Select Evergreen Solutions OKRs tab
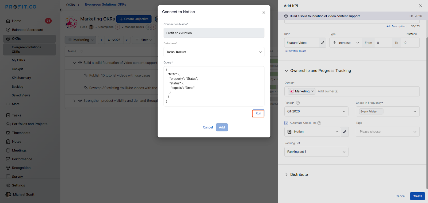The height and width of the screenshot is (203, 428). (105, 5)
